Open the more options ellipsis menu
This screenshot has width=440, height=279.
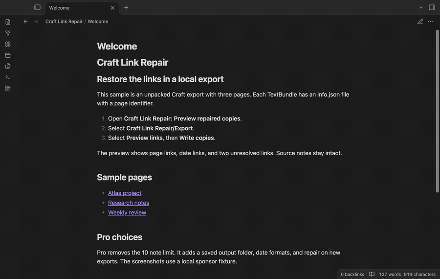click(430, 22)
